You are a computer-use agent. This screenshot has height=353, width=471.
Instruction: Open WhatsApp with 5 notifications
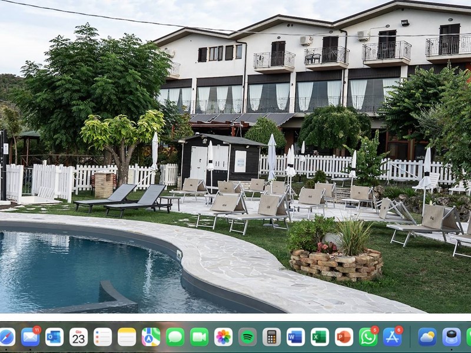click(x=368, y=337)
